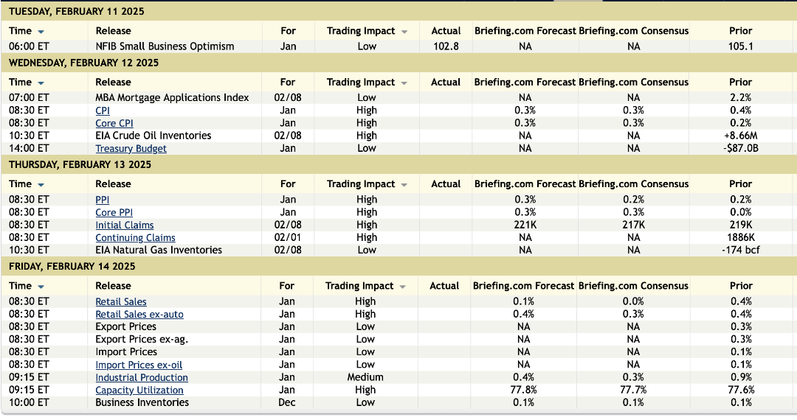
Task: Click the Trading Impact sort arrow under Friday
Action: 403,287
